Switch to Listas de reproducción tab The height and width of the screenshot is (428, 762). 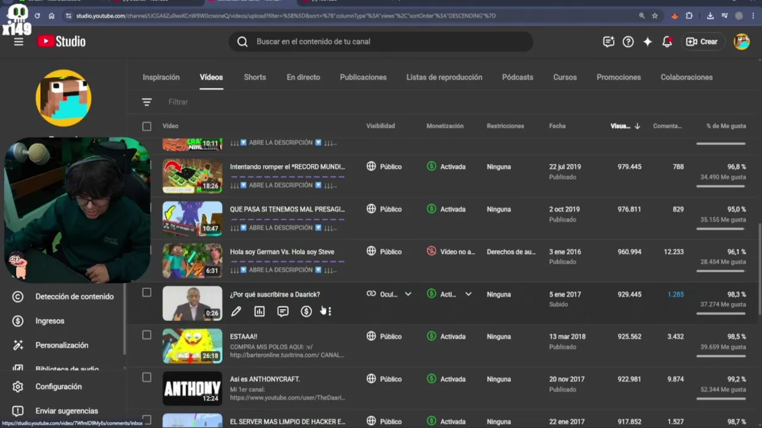click(444, 77)
